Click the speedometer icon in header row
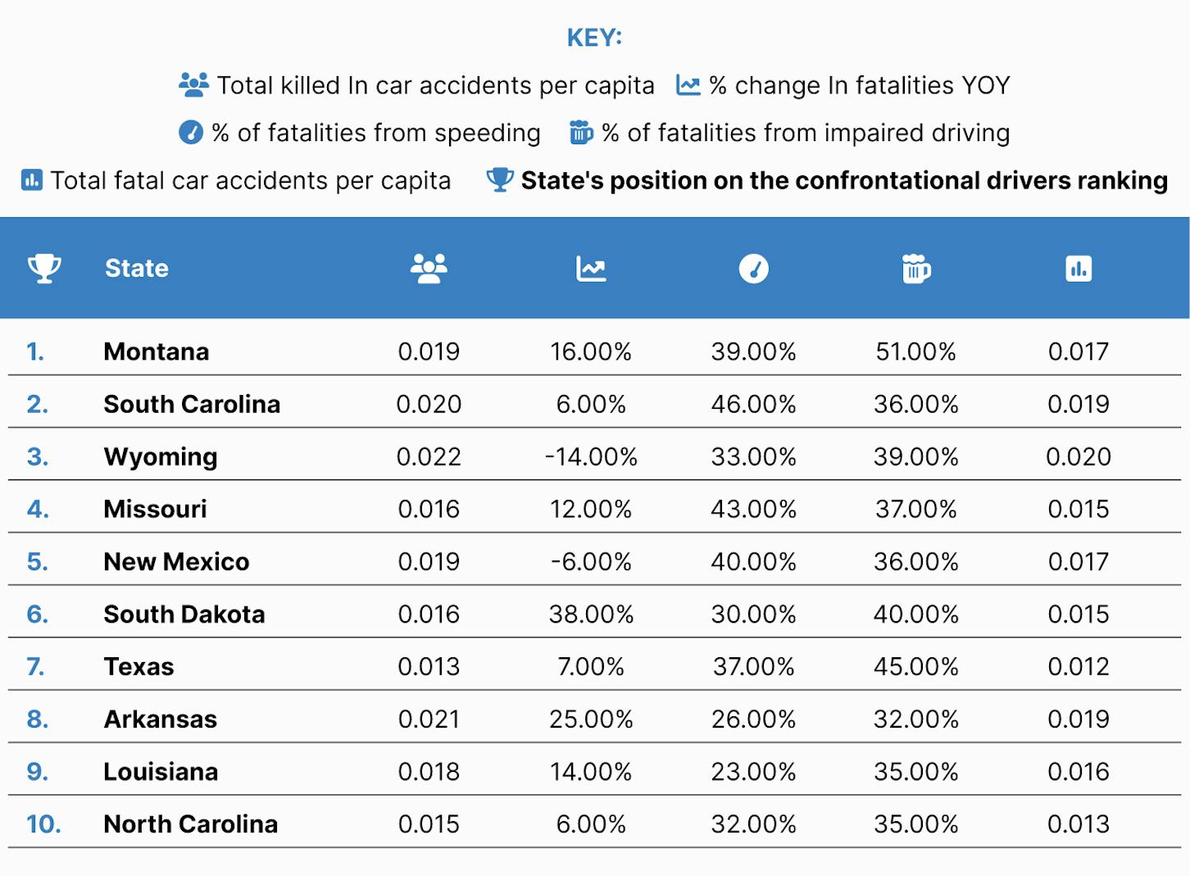Viewport: 1190px width, 876px height. 753,269
